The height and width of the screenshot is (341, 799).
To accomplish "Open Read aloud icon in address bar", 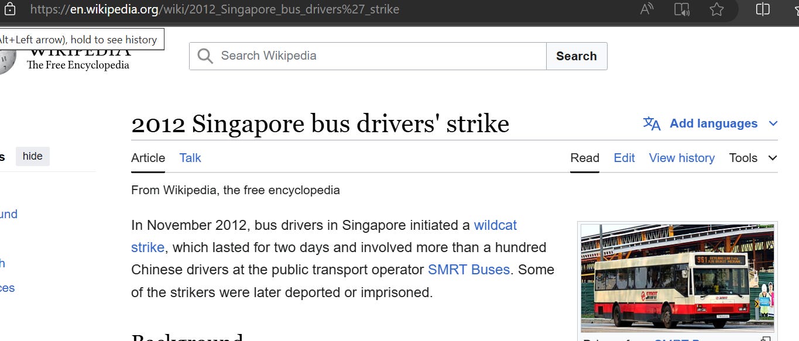I will (x=647, y=9).
